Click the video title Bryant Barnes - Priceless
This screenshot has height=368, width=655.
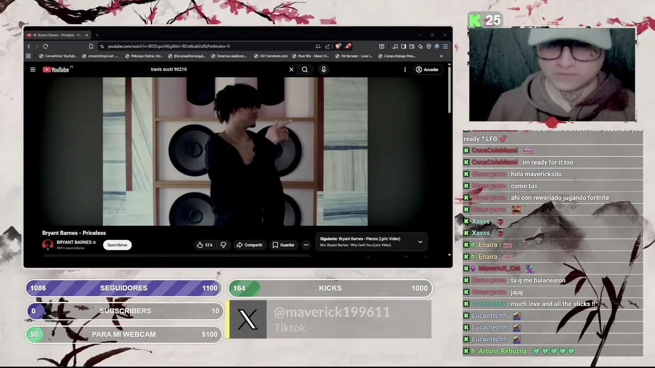coord(74,233)
